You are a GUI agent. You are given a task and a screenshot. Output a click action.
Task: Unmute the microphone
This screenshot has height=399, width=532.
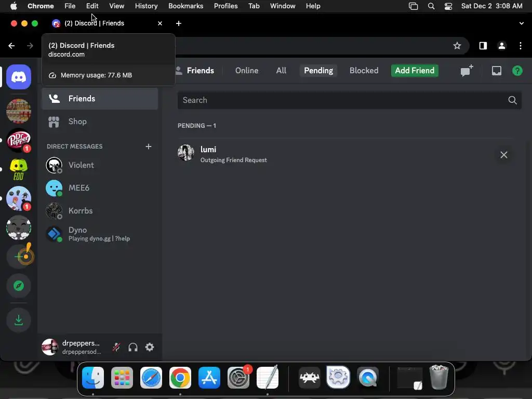(x=116, y=347)
